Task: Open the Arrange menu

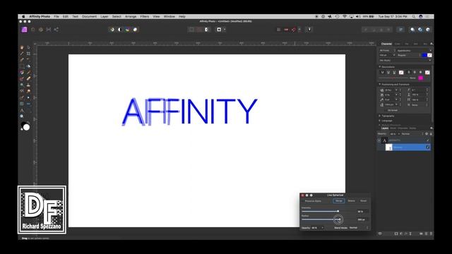Action: (131, 17)
